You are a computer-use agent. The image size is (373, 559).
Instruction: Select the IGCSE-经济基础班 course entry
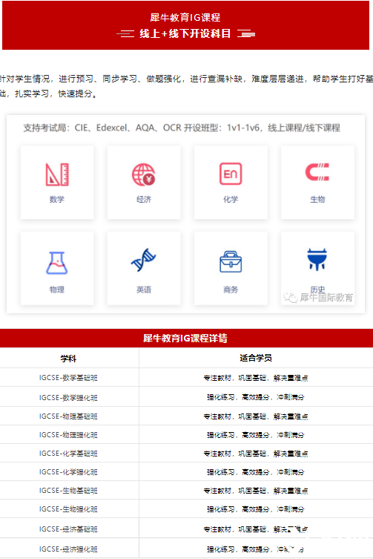68,529
